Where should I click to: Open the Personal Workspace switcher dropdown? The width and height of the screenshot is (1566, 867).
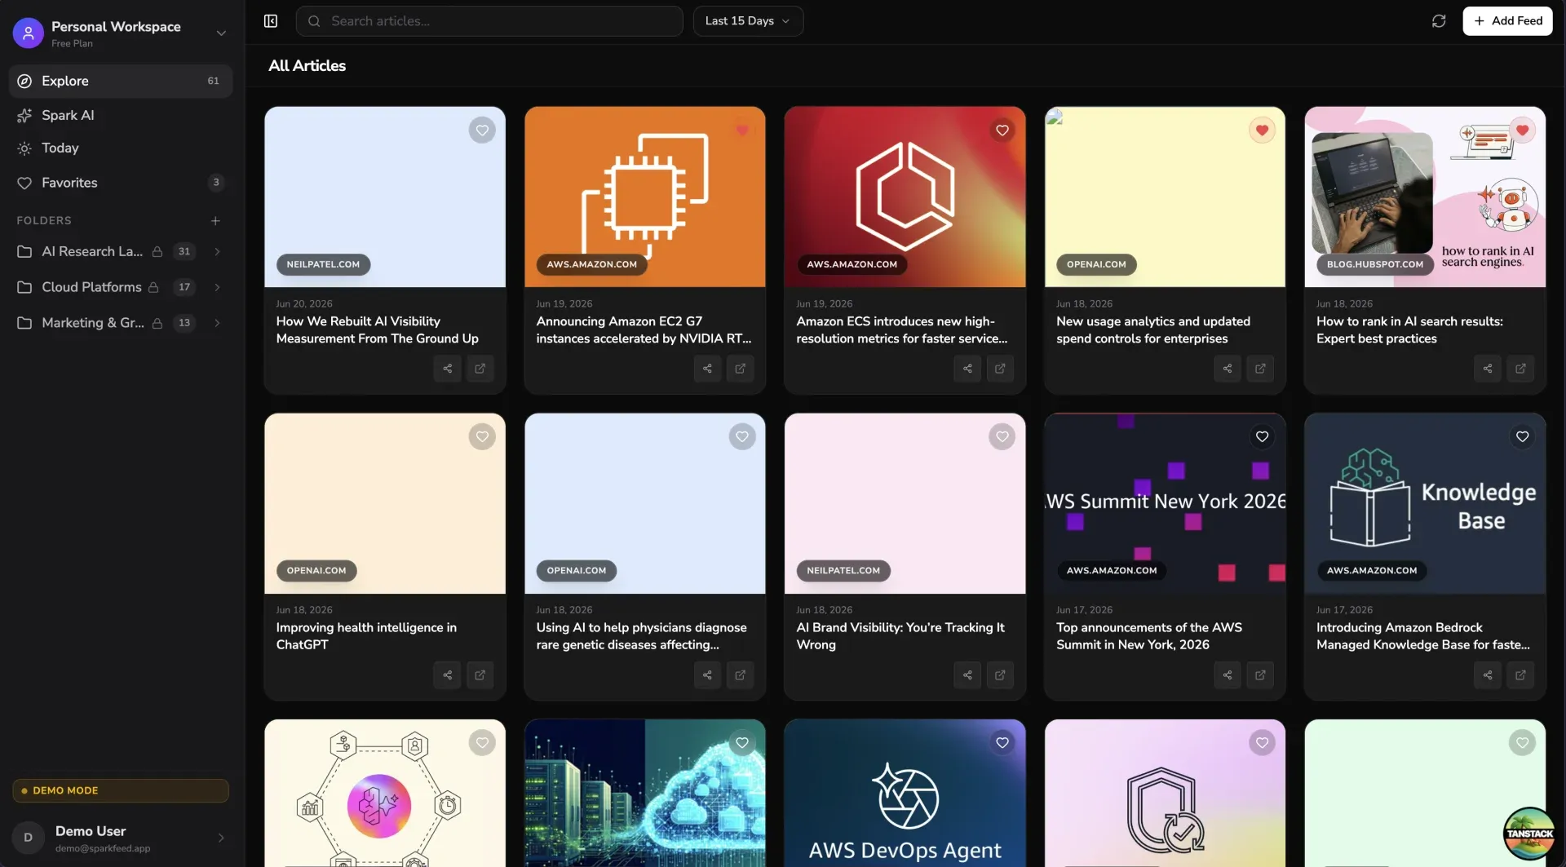[221, 33]
